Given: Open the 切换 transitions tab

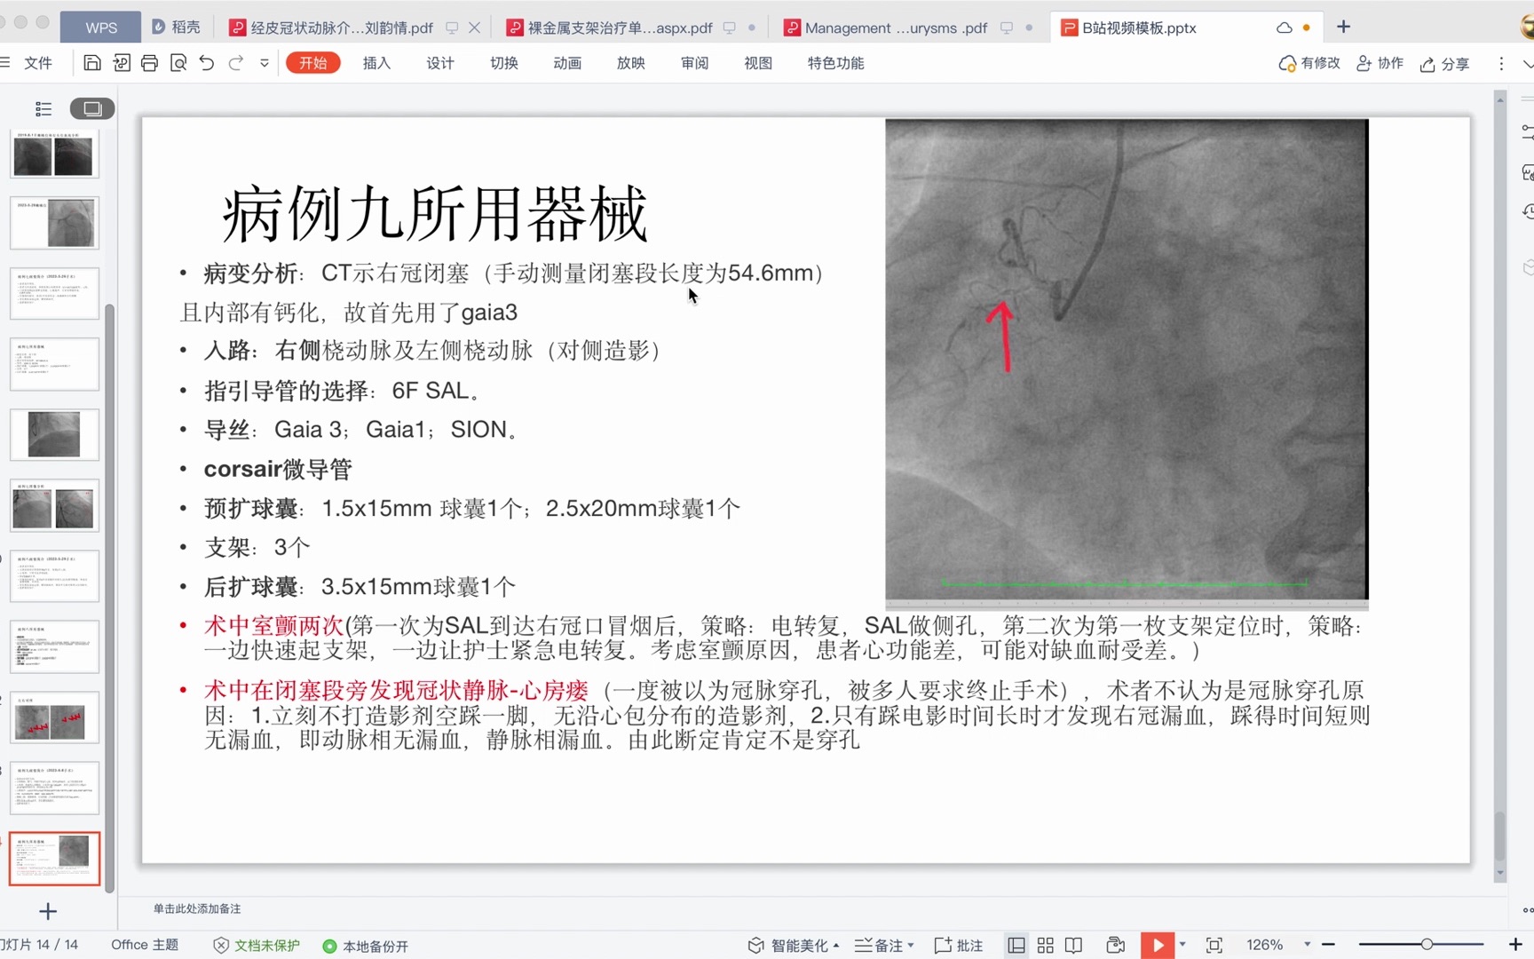Looking at the screenshot, I should coord(504,63).
